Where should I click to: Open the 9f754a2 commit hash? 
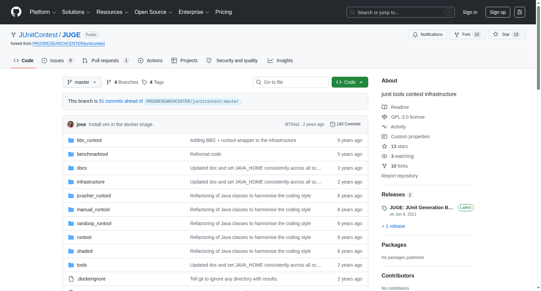292,124
